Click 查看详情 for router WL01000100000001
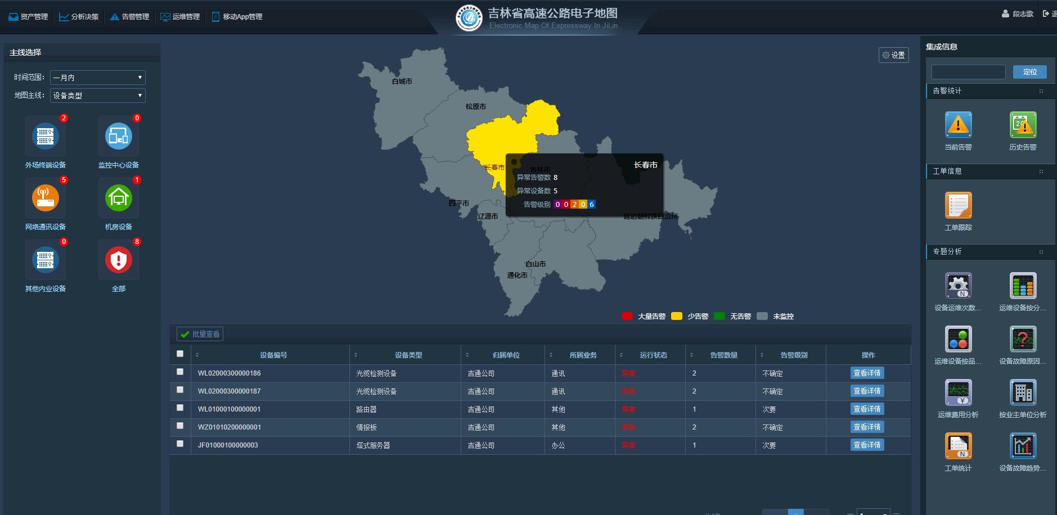The image size is (1057, 515). 867,409
